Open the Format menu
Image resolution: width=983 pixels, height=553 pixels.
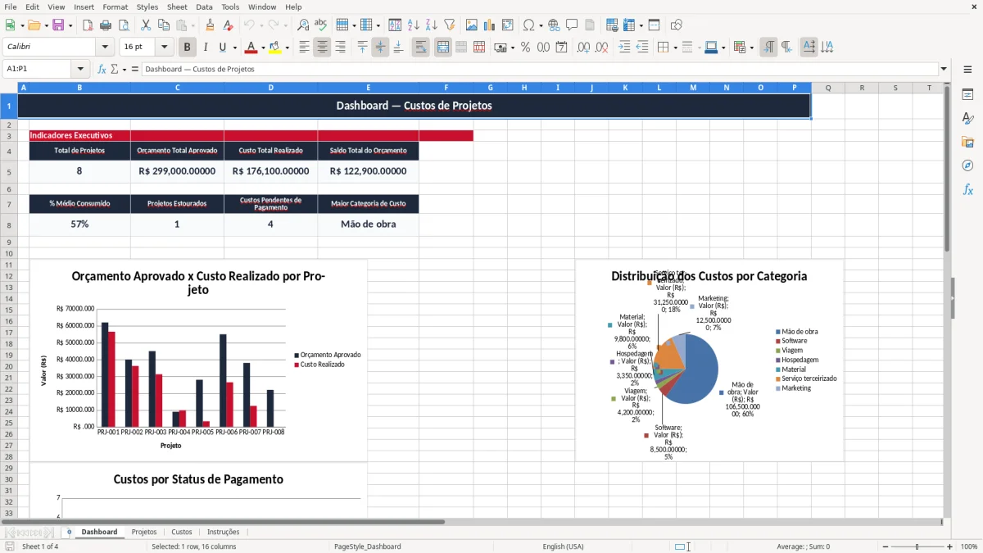click(115, 7)
